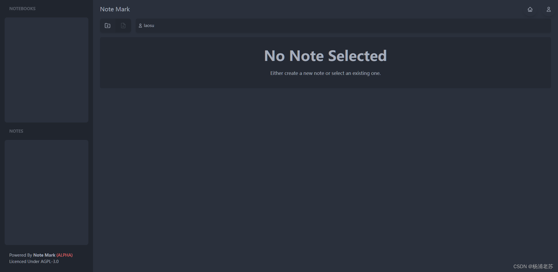The image size is (558, 272).
Task: Click the create new notebook folder icon
Action: click(108, 26)
